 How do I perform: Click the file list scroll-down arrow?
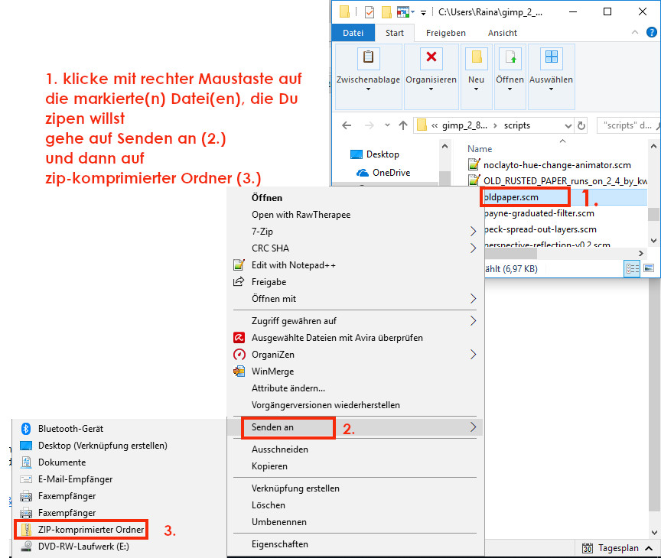pos(653,241)
